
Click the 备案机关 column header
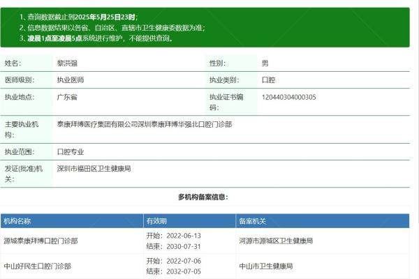pos(252,221)
